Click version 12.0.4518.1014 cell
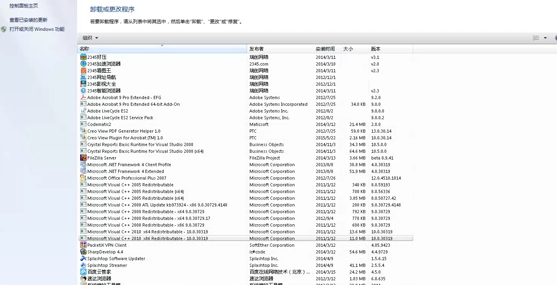Image resolution: width=557 pixels, height=285 pixels. [386, 178]
